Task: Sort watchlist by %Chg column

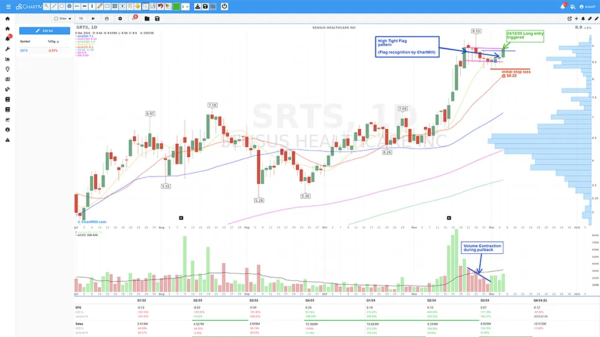Action: pos(53,41)
